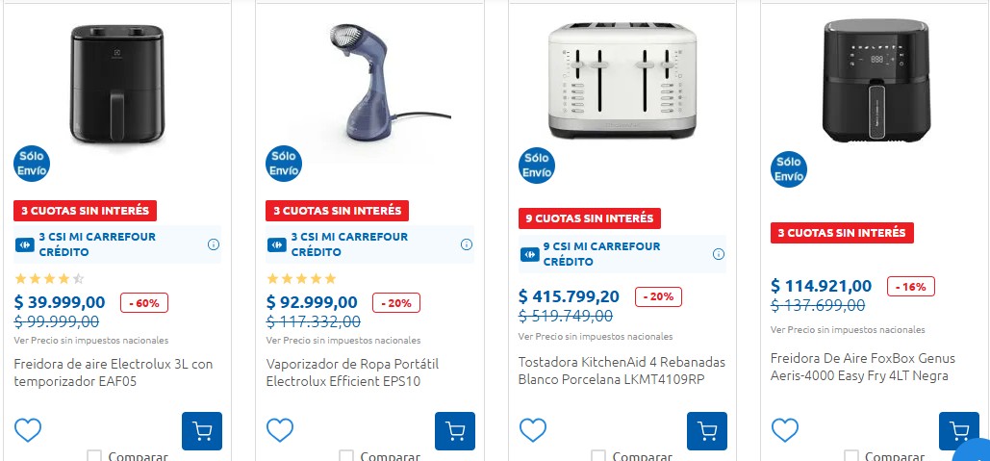This screenshot has height=461, width=990.
Task: Tick Comparar box for garment steamer
Action: pyautogui.click(x=347, y=456)
